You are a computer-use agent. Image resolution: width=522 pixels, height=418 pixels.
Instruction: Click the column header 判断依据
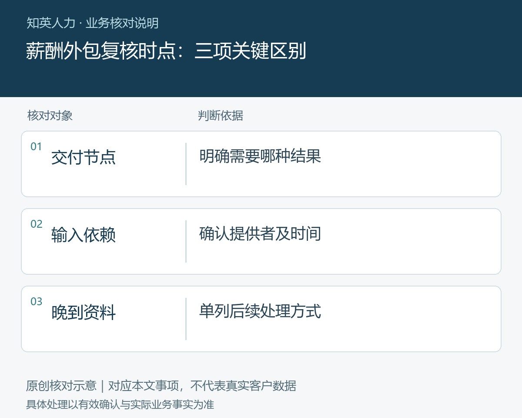pos(220,115)
